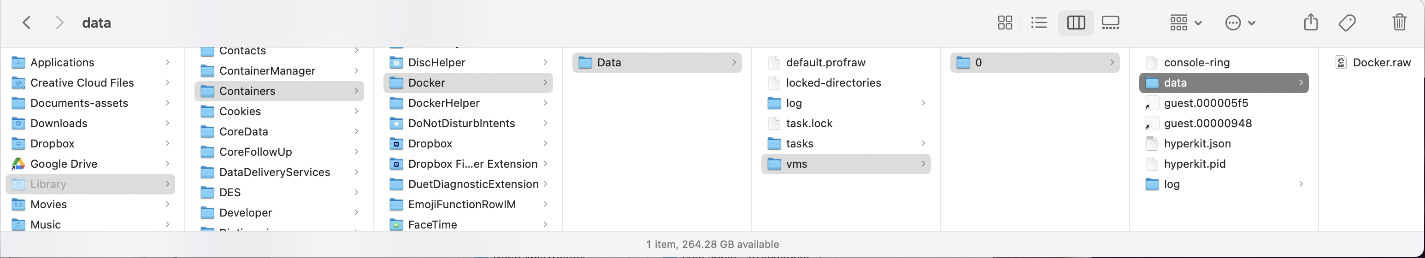Screen dimensions: 1425x258
Task: Click the Edit Tags icon
Action: point(1347,23)
